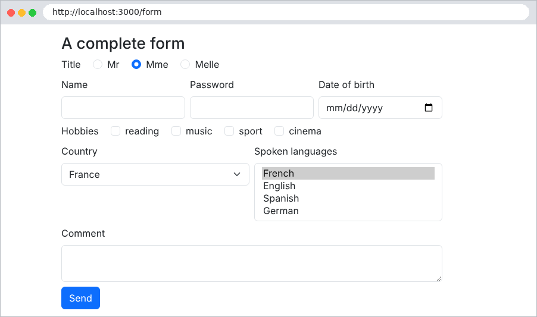Check the reading hobby checkbox
Viewport: 537px width, 317px height.
tap(115, 131)
